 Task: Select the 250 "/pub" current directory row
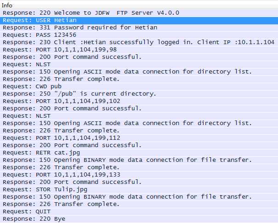tap(139, 94)
